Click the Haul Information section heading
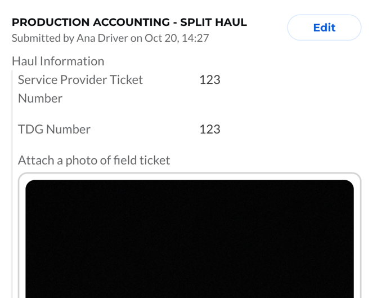 [58, 61]
